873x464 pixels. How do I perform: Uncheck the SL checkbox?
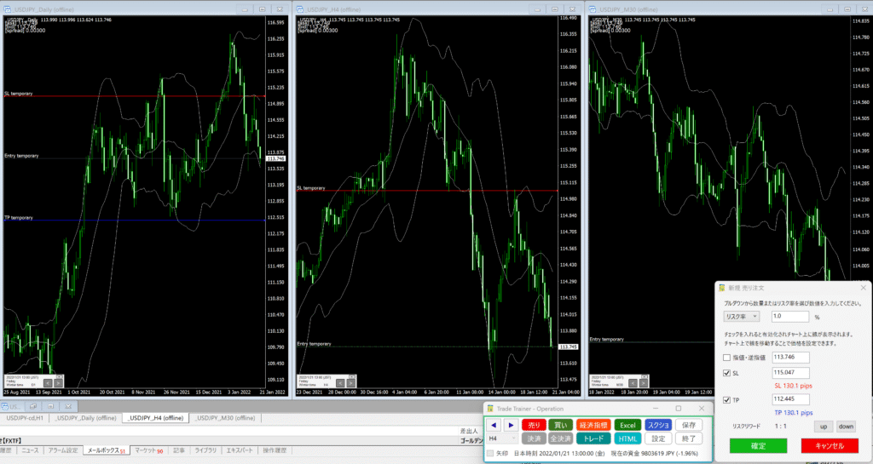[726, 373]
